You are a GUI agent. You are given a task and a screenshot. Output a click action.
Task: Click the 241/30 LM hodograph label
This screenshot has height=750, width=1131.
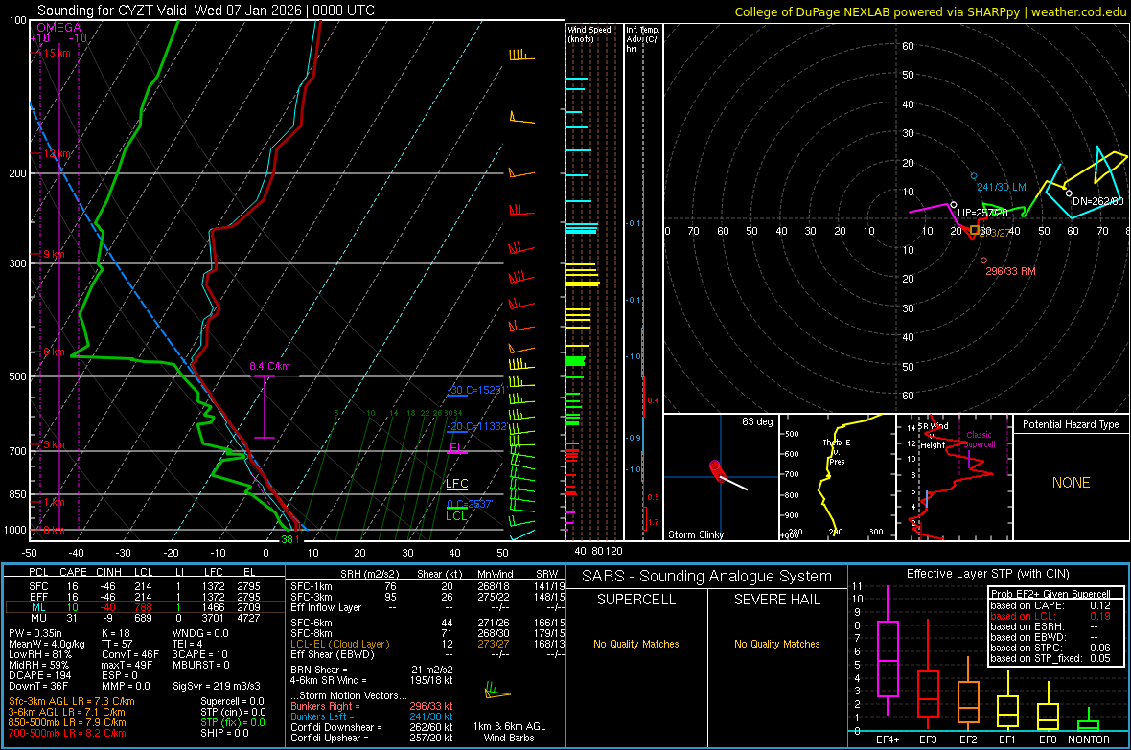pyautogui.click(x=1002, y=187)
